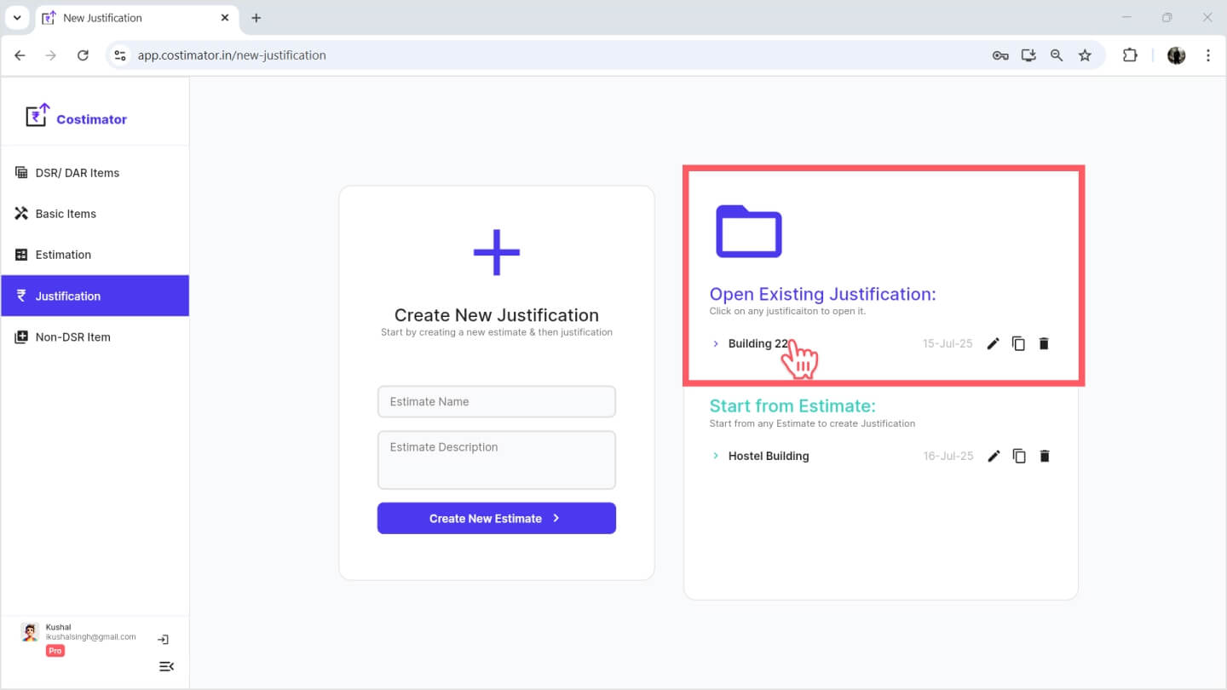1227x690 pixels.
Task: Click the Pro badge
Action: point(55,651)
